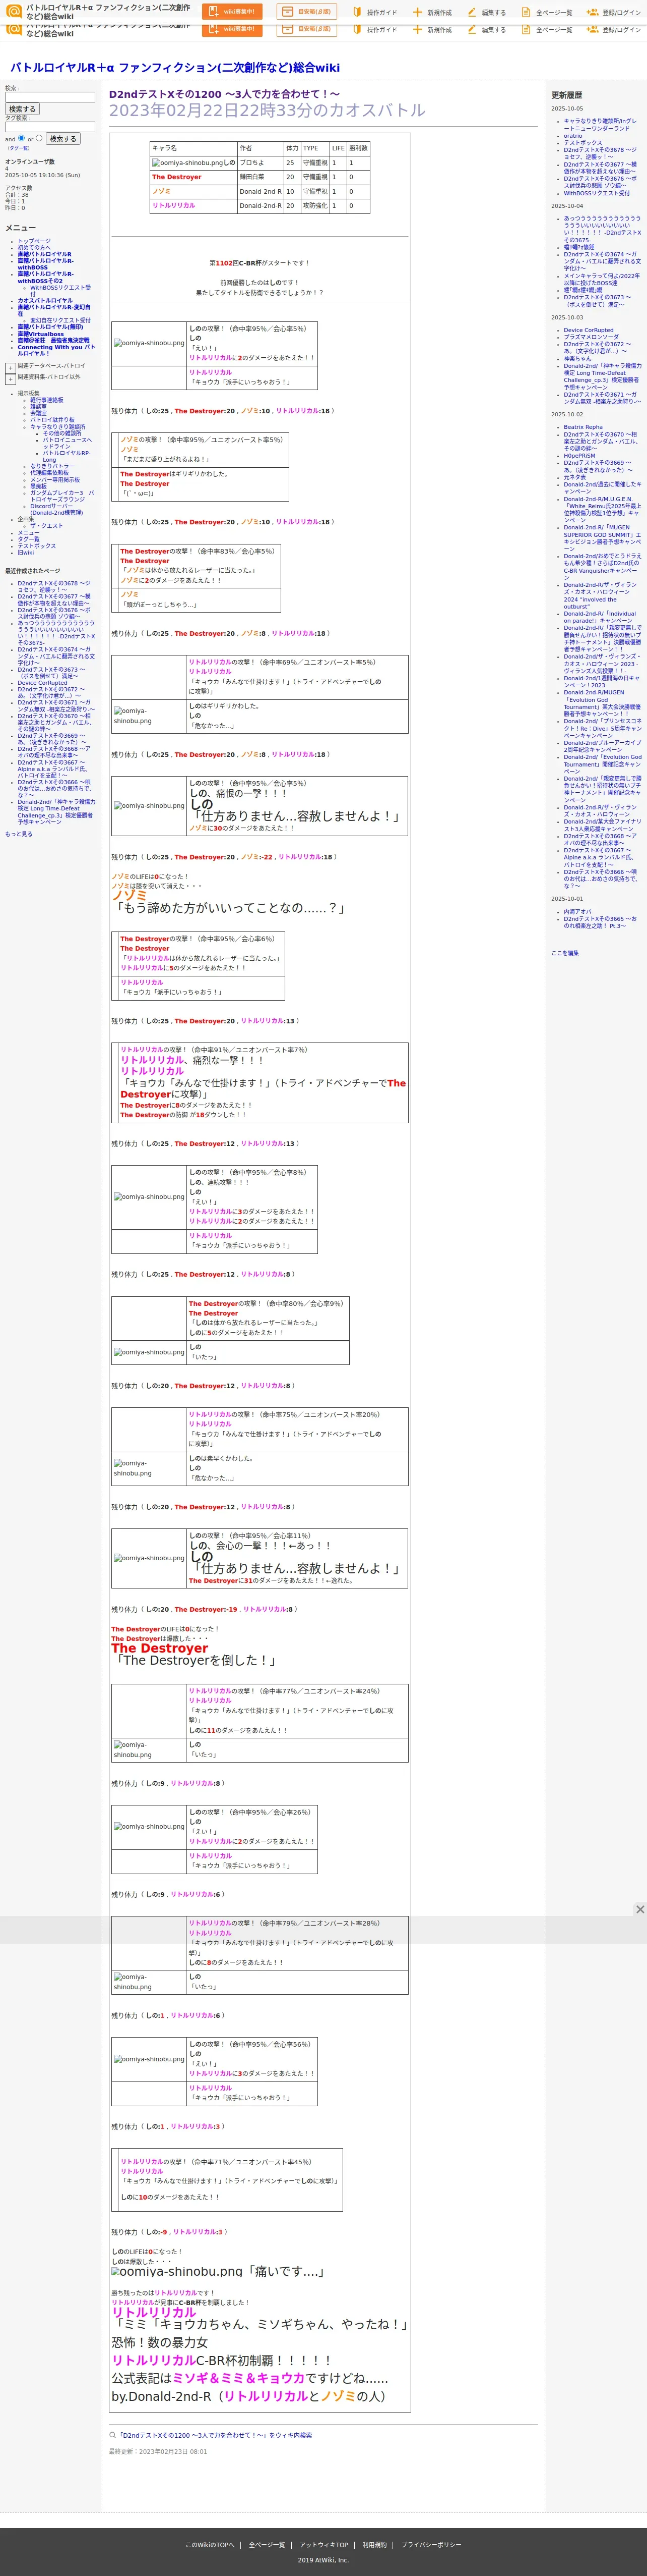This screenshot has height=2576, width=647.
Task: Open 愚痴板 link in the left menu
Action: coord(38,486)
